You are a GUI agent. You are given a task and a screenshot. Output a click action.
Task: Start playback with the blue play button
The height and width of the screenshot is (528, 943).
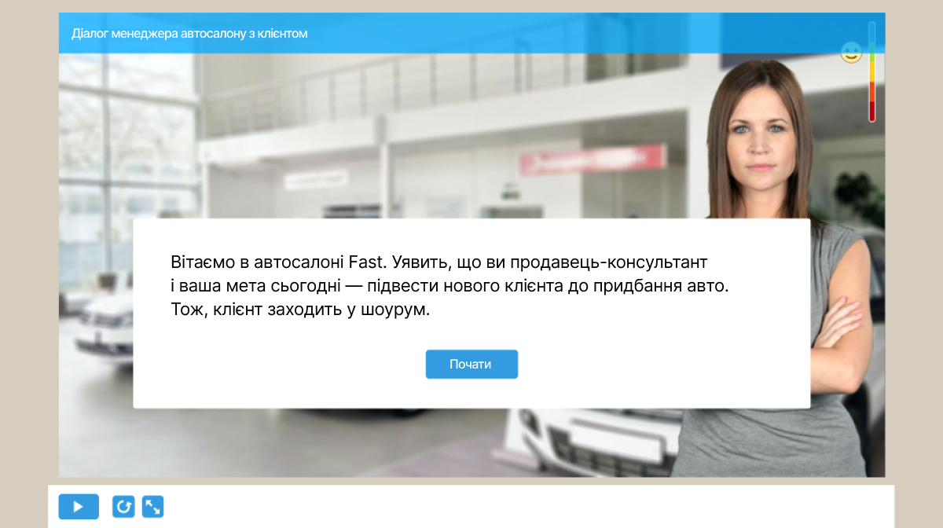pyautogui.click(x=79, y=507)
